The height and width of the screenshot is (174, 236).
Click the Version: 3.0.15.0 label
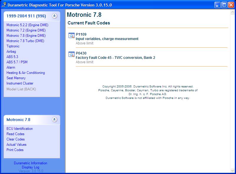pyautogui.click(x=31, y=171)
